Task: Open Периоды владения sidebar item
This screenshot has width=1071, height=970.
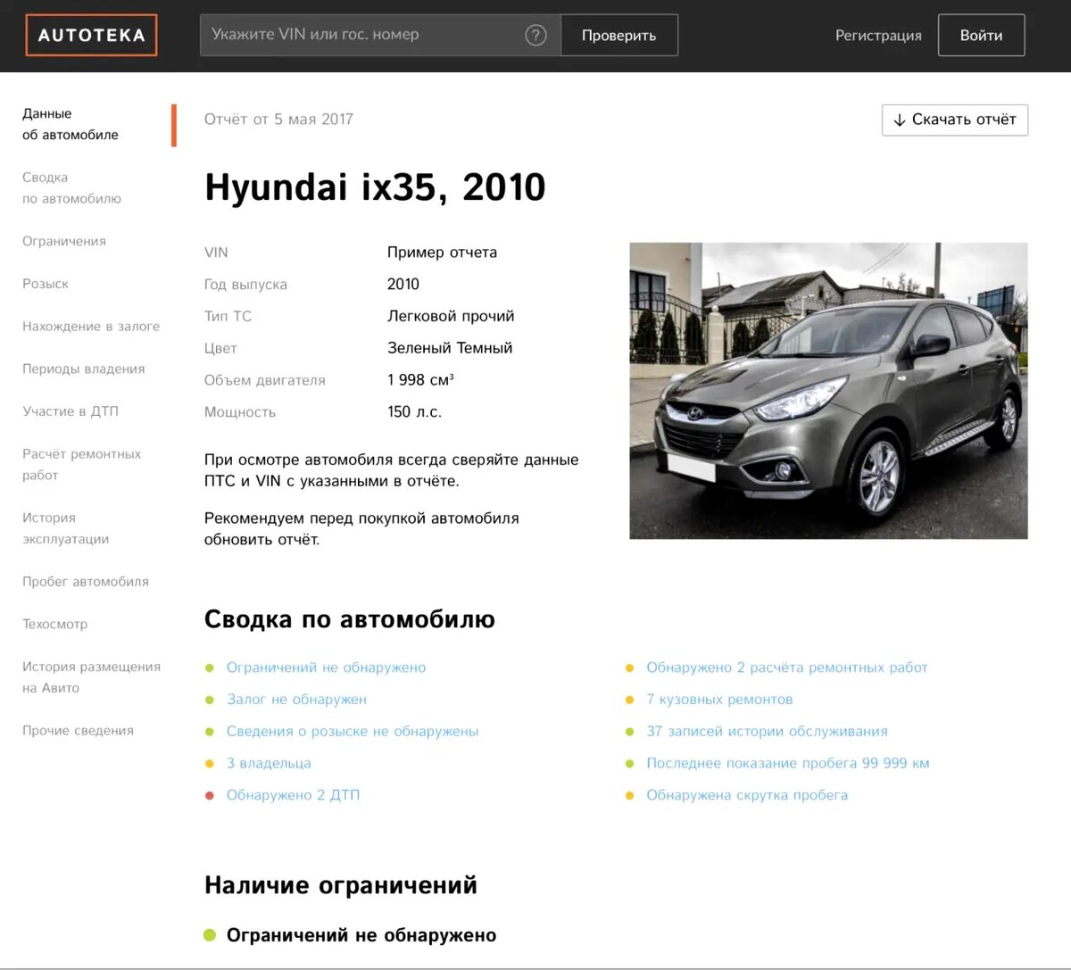Action: pyautogui.click(x=84, y=369)
